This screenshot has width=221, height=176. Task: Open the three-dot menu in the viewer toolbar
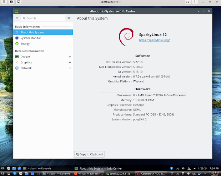click(x=195, y=2)
